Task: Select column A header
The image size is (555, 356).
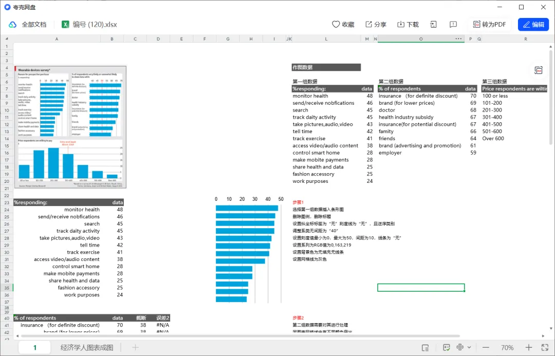Action: click(57, 39)
